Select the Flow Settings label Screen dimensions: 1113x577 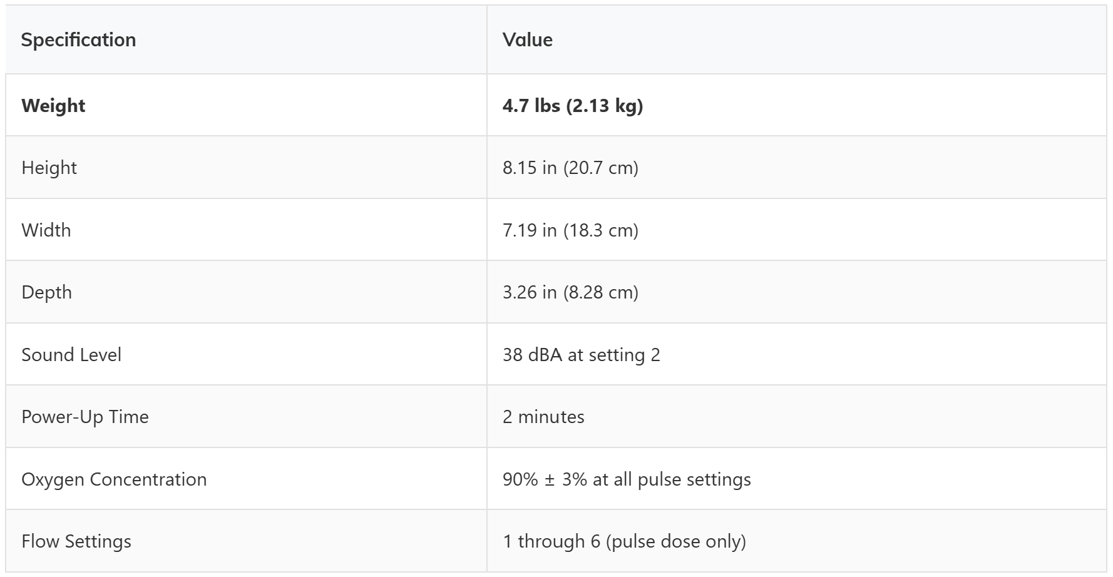pyautogui.click(x=76, y=541)
